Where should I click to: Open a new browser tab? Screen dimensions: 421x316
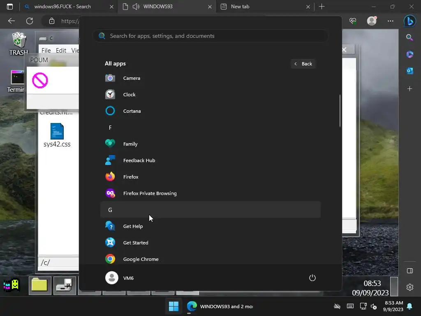point(322,7)
